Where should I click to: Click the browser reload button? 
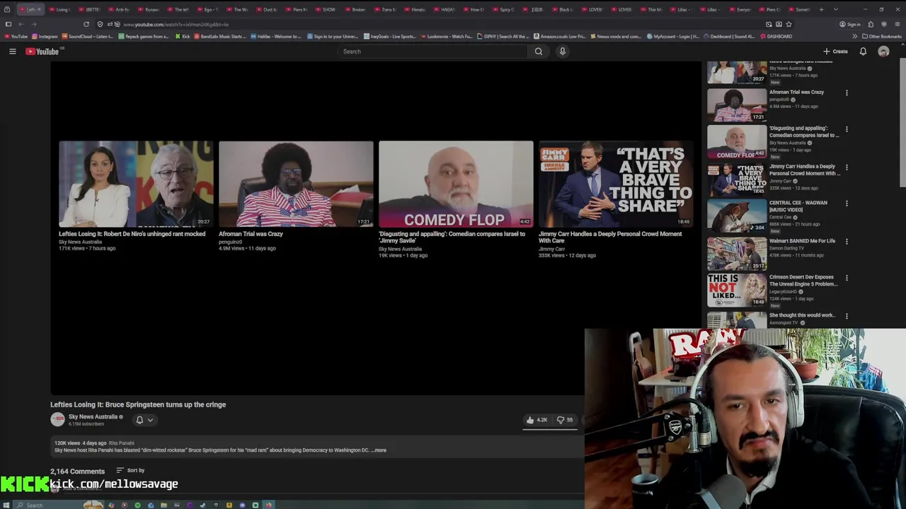(86, 24)
